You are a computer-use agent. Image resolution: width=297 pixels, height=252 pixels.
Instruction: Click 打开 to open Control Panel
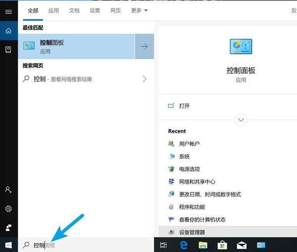184,106
